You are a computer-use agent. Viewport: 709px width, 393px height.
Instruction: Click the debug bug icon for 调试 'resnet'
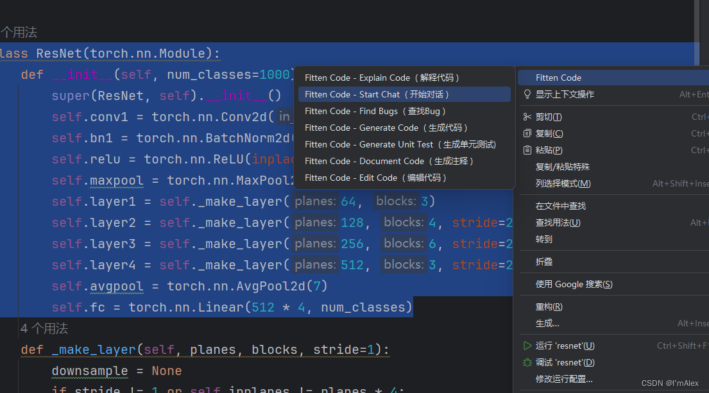pos(527,362)
